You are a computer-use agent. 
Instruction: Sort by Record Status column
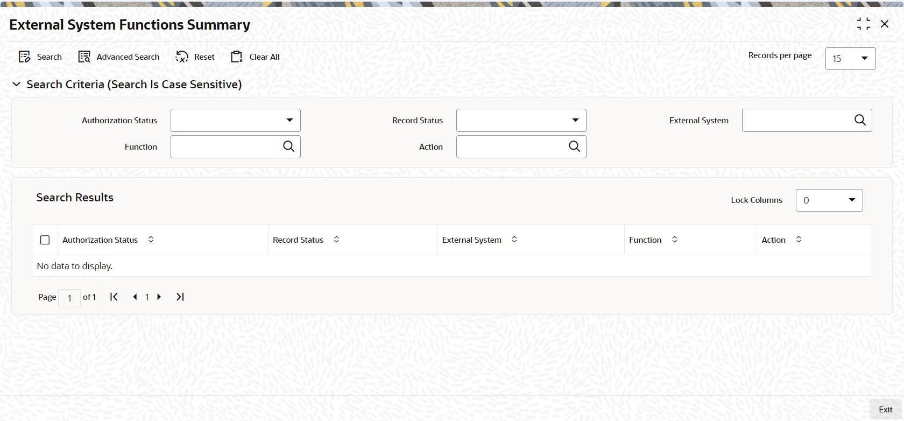click(336, 240)
